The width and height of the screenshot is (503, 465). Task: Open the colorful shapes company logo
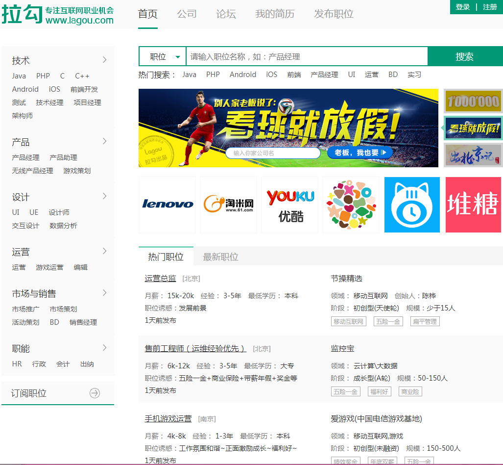[x=351, y=205]
